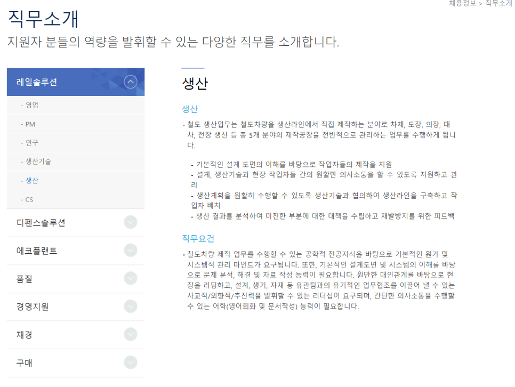Click the 디펜스솔루션 menu label
Image resolution: width=515 pixels, height=387 pixels.
point(41,223)
